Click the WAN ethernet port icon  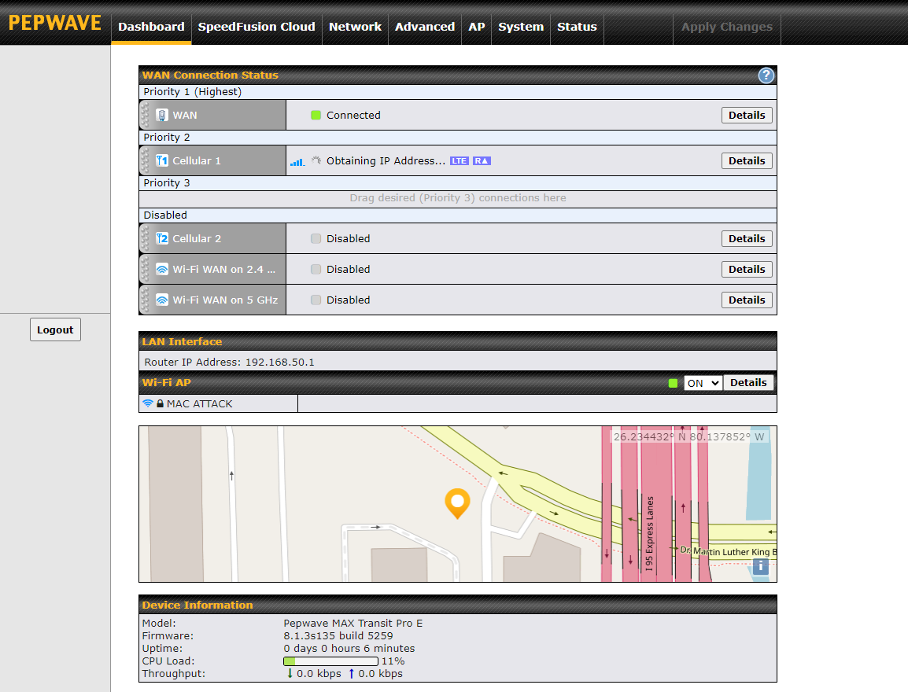(x=162, y=116)
